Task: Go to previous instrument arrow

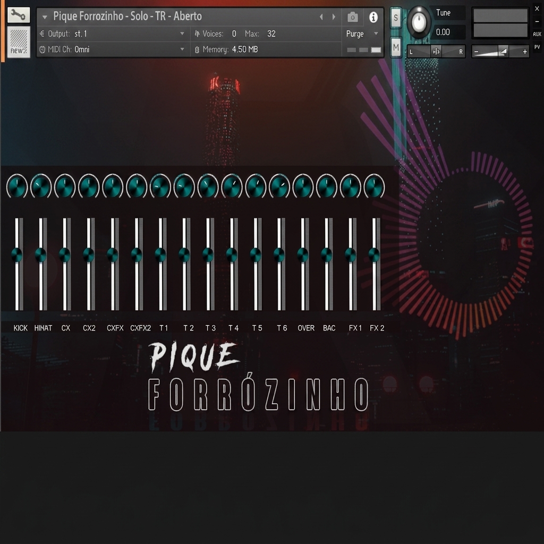Action: 321,16
